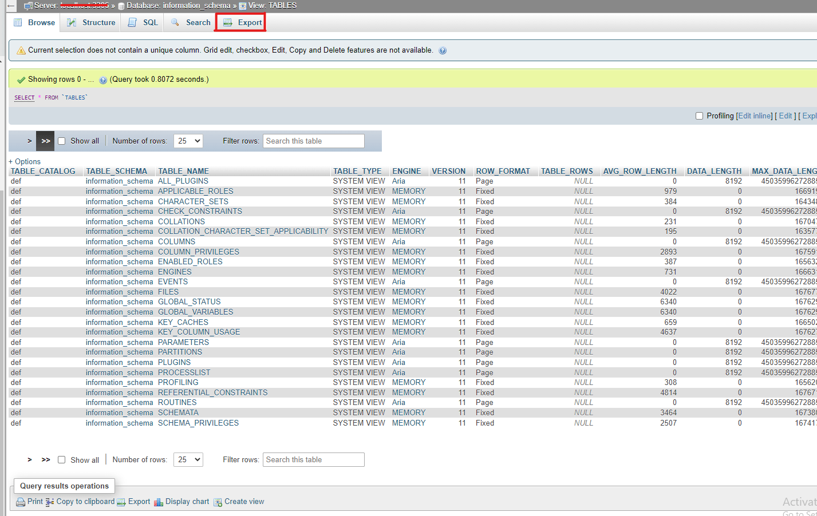The height and width of the screenshot is (516, 817).
Task: Open the top Number of rows dropdown
Action: click(x=188, y=141)
